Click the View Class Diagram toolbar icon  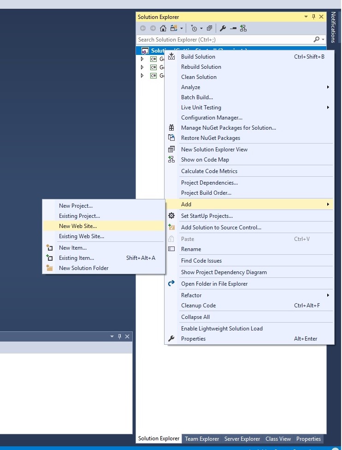tap(243, 28)
